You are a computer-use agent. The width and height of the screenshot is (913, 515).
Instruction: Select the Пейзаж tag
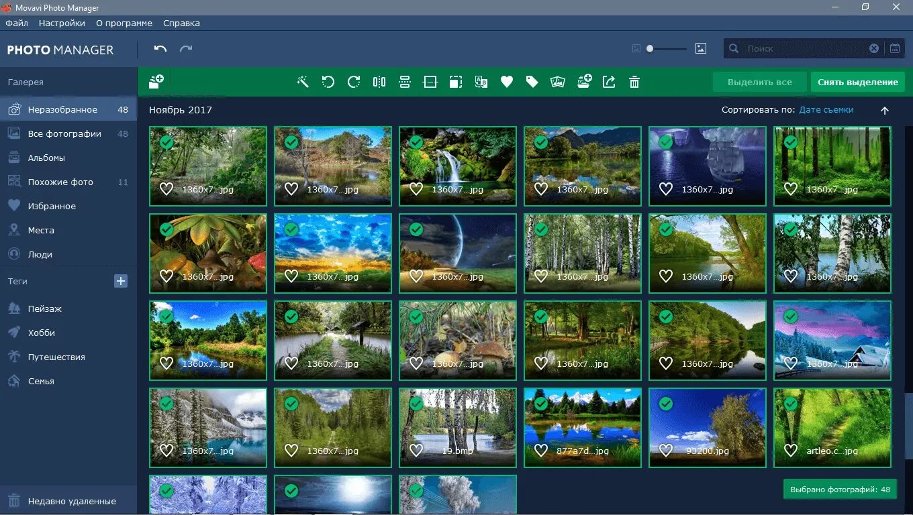point(68,308)
